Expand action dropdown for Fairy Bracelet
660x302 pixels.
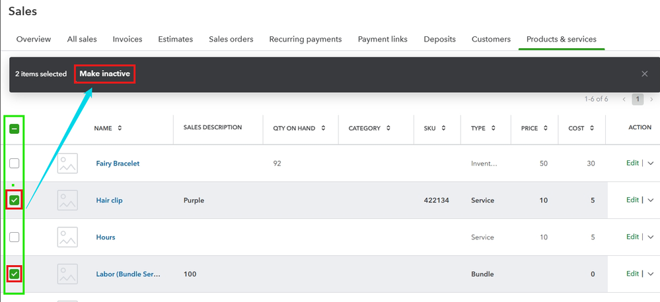[x=651, y=164]
